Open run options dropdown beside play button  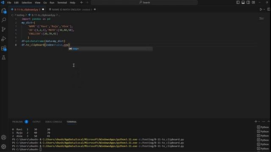tap(264, 9)
